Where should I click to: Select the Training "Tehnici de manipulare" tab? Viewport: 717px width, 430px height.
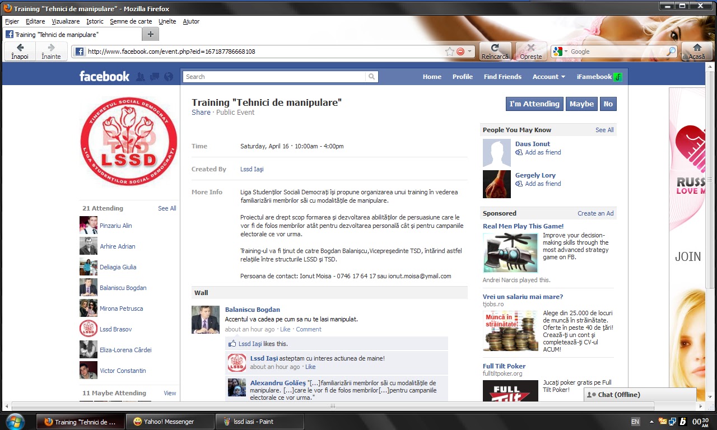72,34
